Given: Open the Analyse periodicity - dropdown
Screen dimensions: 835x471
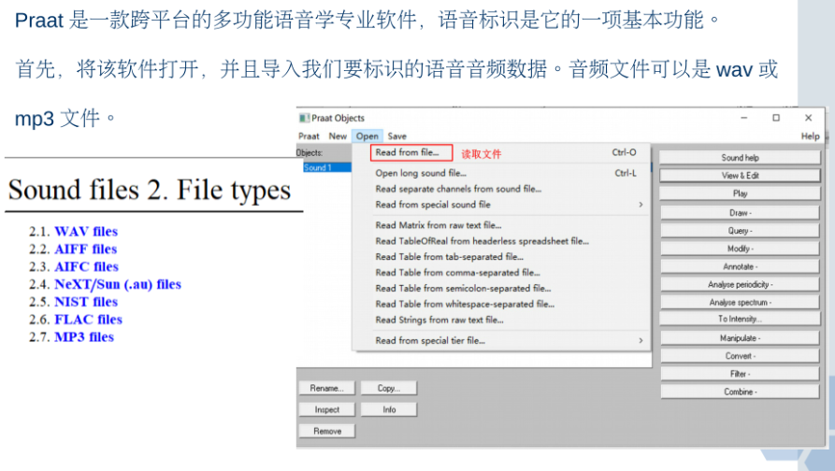Looking at the screenshot, I should 740,285.
